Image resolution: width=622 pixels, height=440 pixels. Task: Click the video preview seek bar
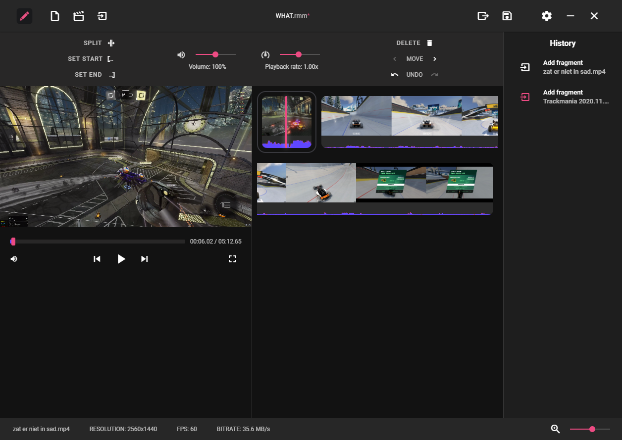[x=97, y=242]
